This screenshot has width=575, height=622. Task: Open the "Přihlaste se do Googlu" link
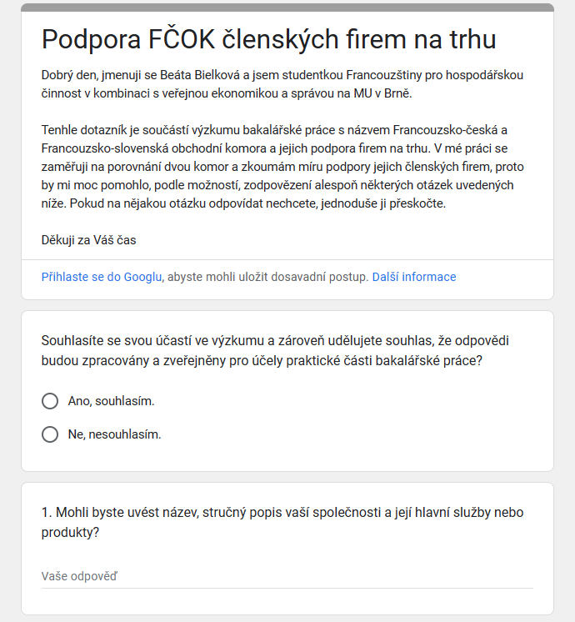pos(102,277)
